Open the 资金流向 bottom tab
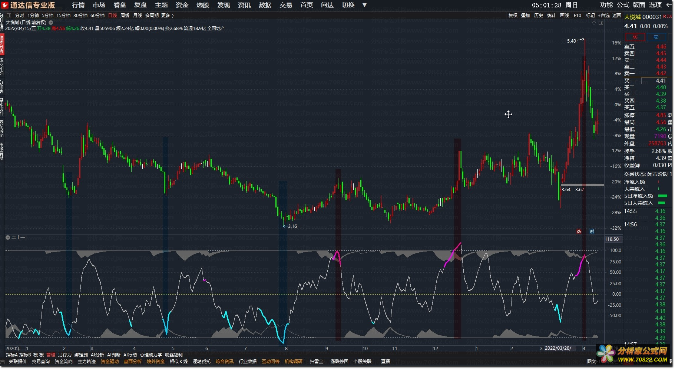This screenshot has height=369, width=675. (64, 362)
